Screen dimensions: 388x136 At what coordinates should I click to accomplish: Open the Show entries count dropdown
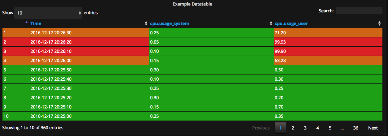pos(48,13)
